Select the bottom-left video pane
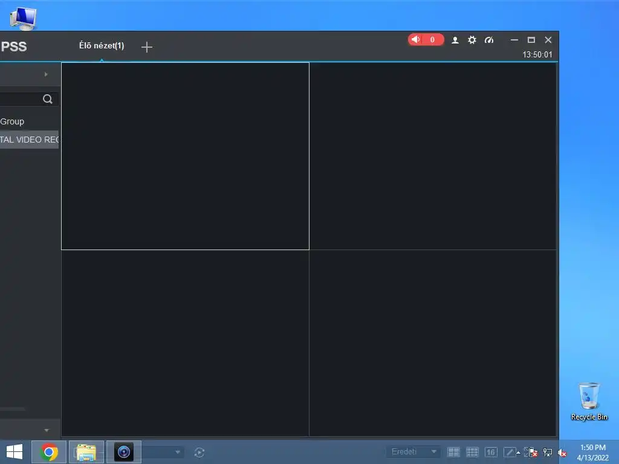This screenshot has height=464, width=619. click(185, 343)
